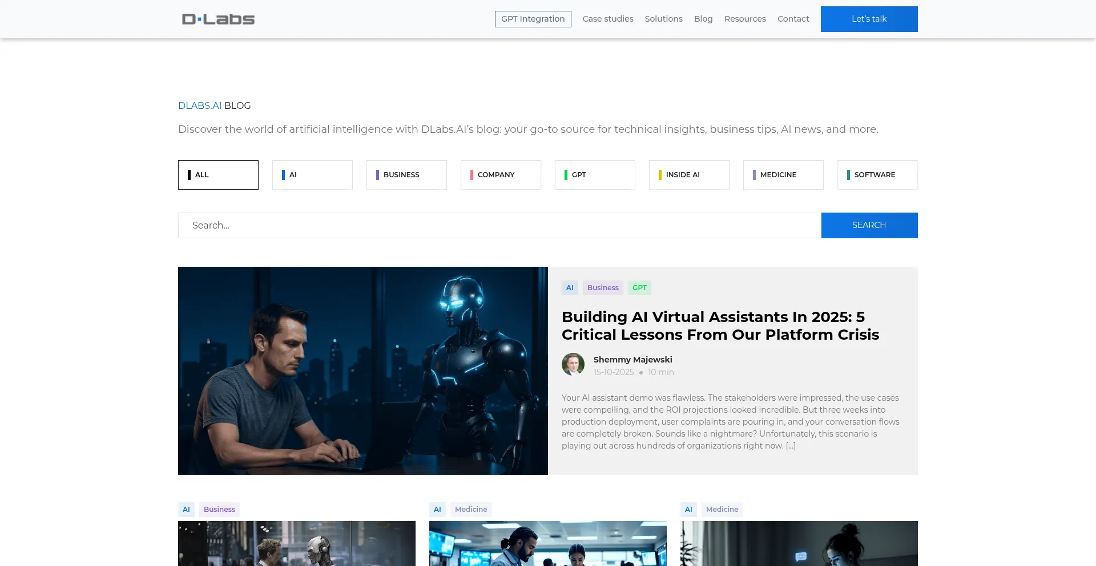Click the D-Labs logo
Screen dimensions: 1096x566
(x=218, y=19)
